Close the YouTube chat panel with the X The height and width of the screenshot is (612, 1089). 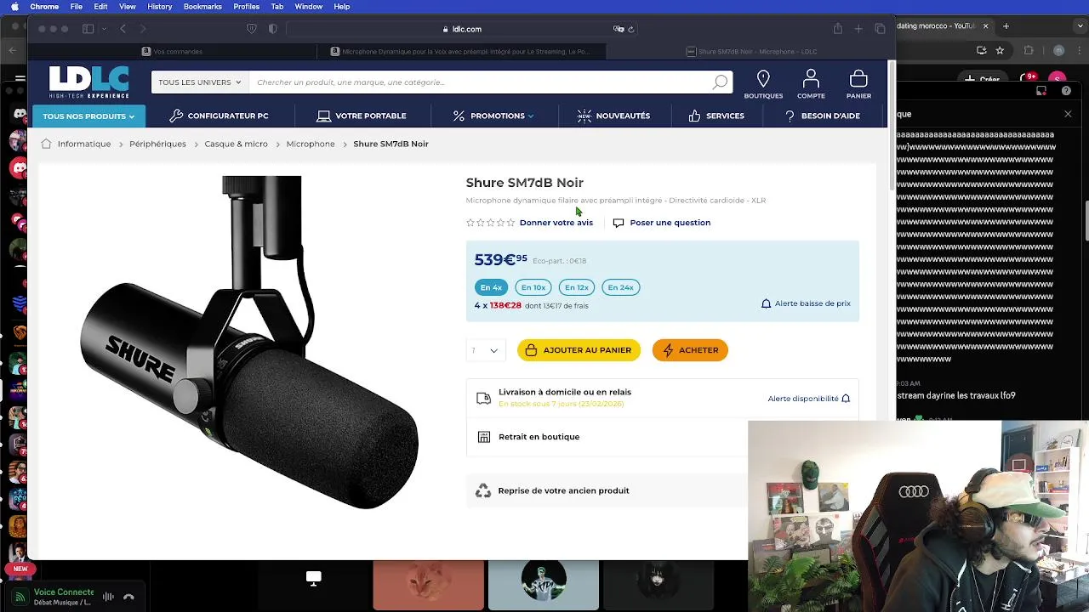(1068, 114)
